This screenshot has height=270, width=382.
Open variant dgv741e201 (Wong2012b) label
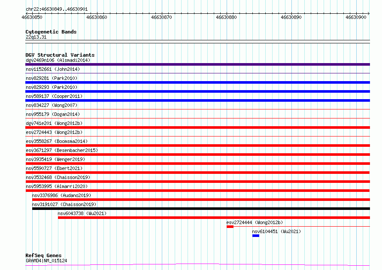[x=54, y=123]
